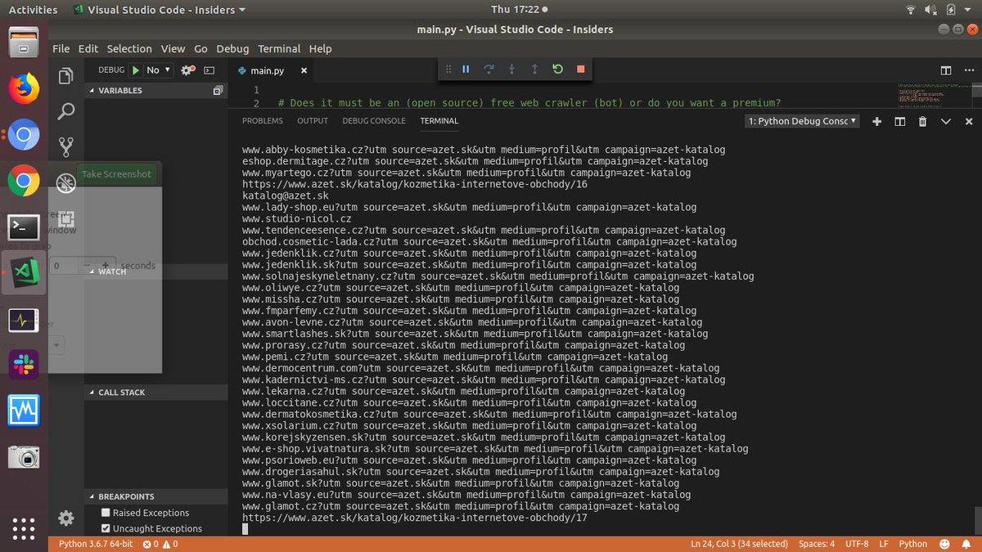Open Firefox from the Ubuntu dock
The height and width of the screenshot is (552, 982).
pyautogui.click(x=24, y=88)
